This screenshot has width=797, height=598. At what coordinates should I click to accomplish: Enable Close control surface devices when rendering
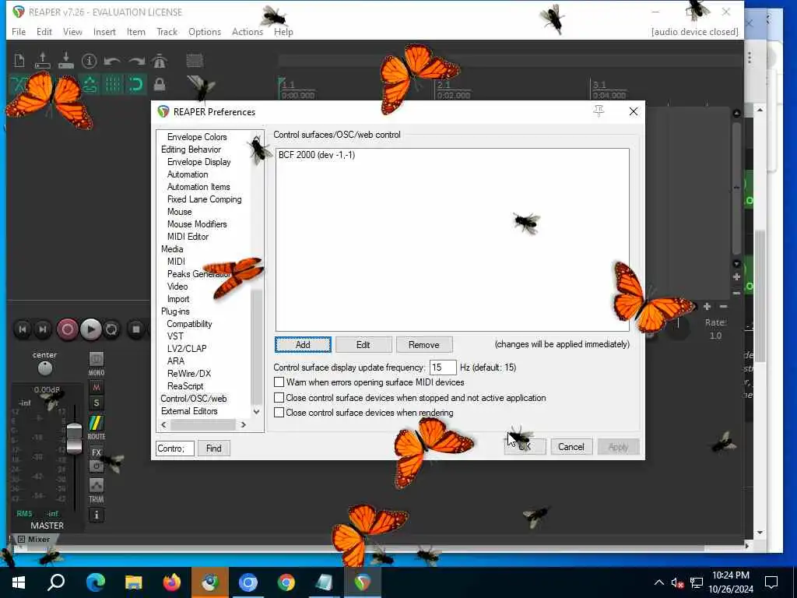(x=279, y=413)
